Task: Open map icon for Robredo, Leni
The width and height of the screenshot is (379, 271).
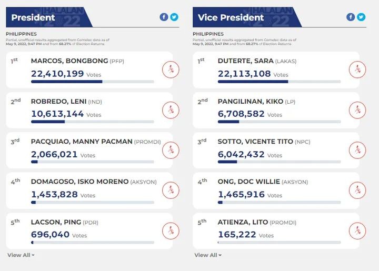Action: tap(171, 110)
